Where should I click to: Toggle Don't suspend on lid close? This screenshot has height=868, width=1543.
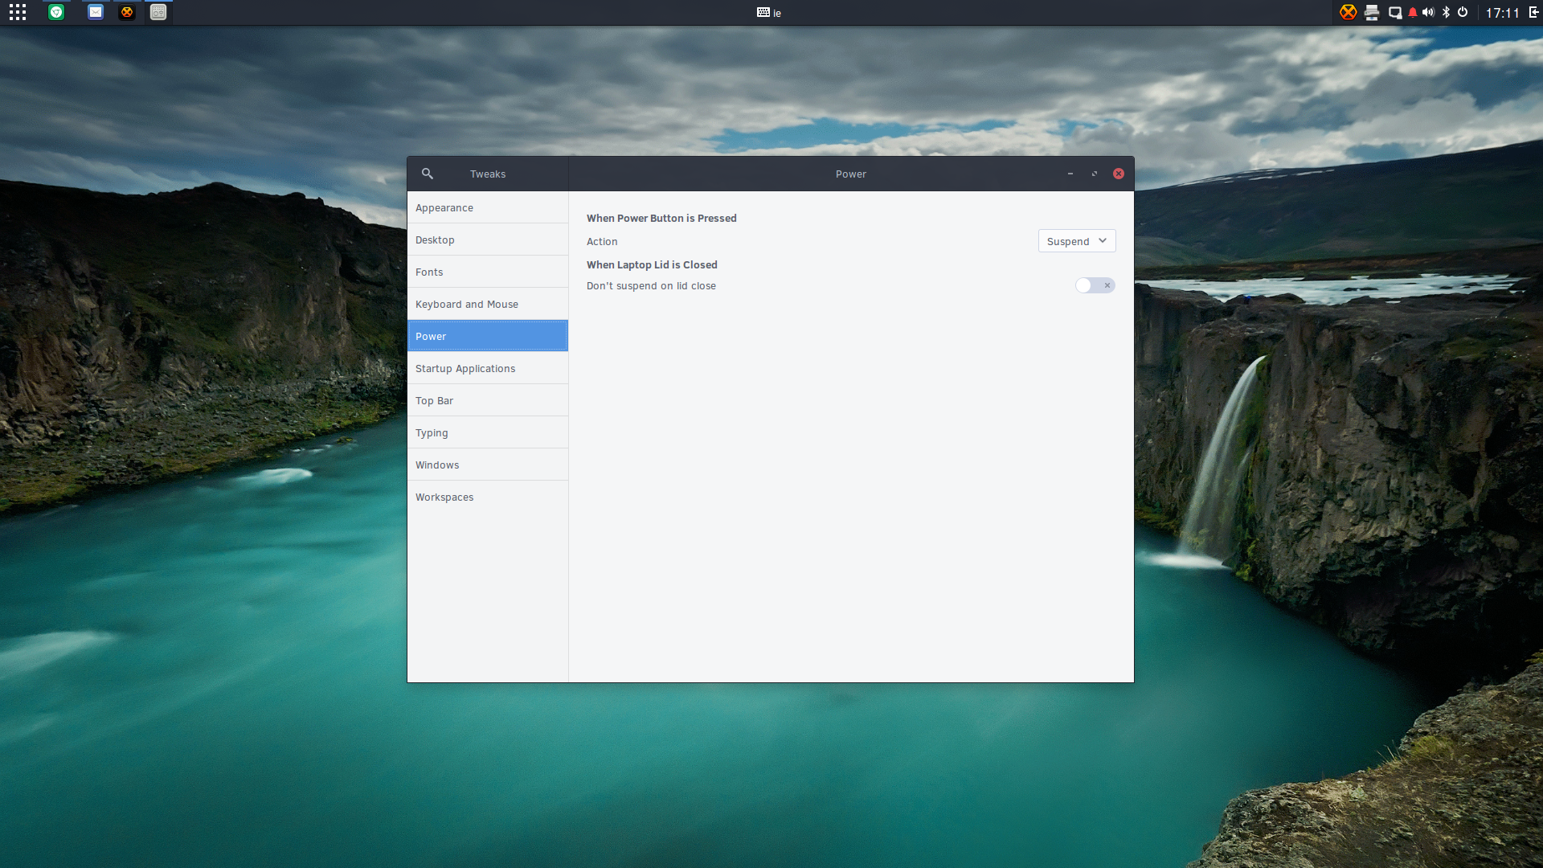click(1095, 285)
